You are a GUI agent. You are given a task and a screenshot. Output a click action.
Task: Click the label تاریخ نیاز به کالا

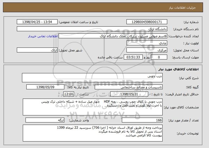click(x=78, y=87)
